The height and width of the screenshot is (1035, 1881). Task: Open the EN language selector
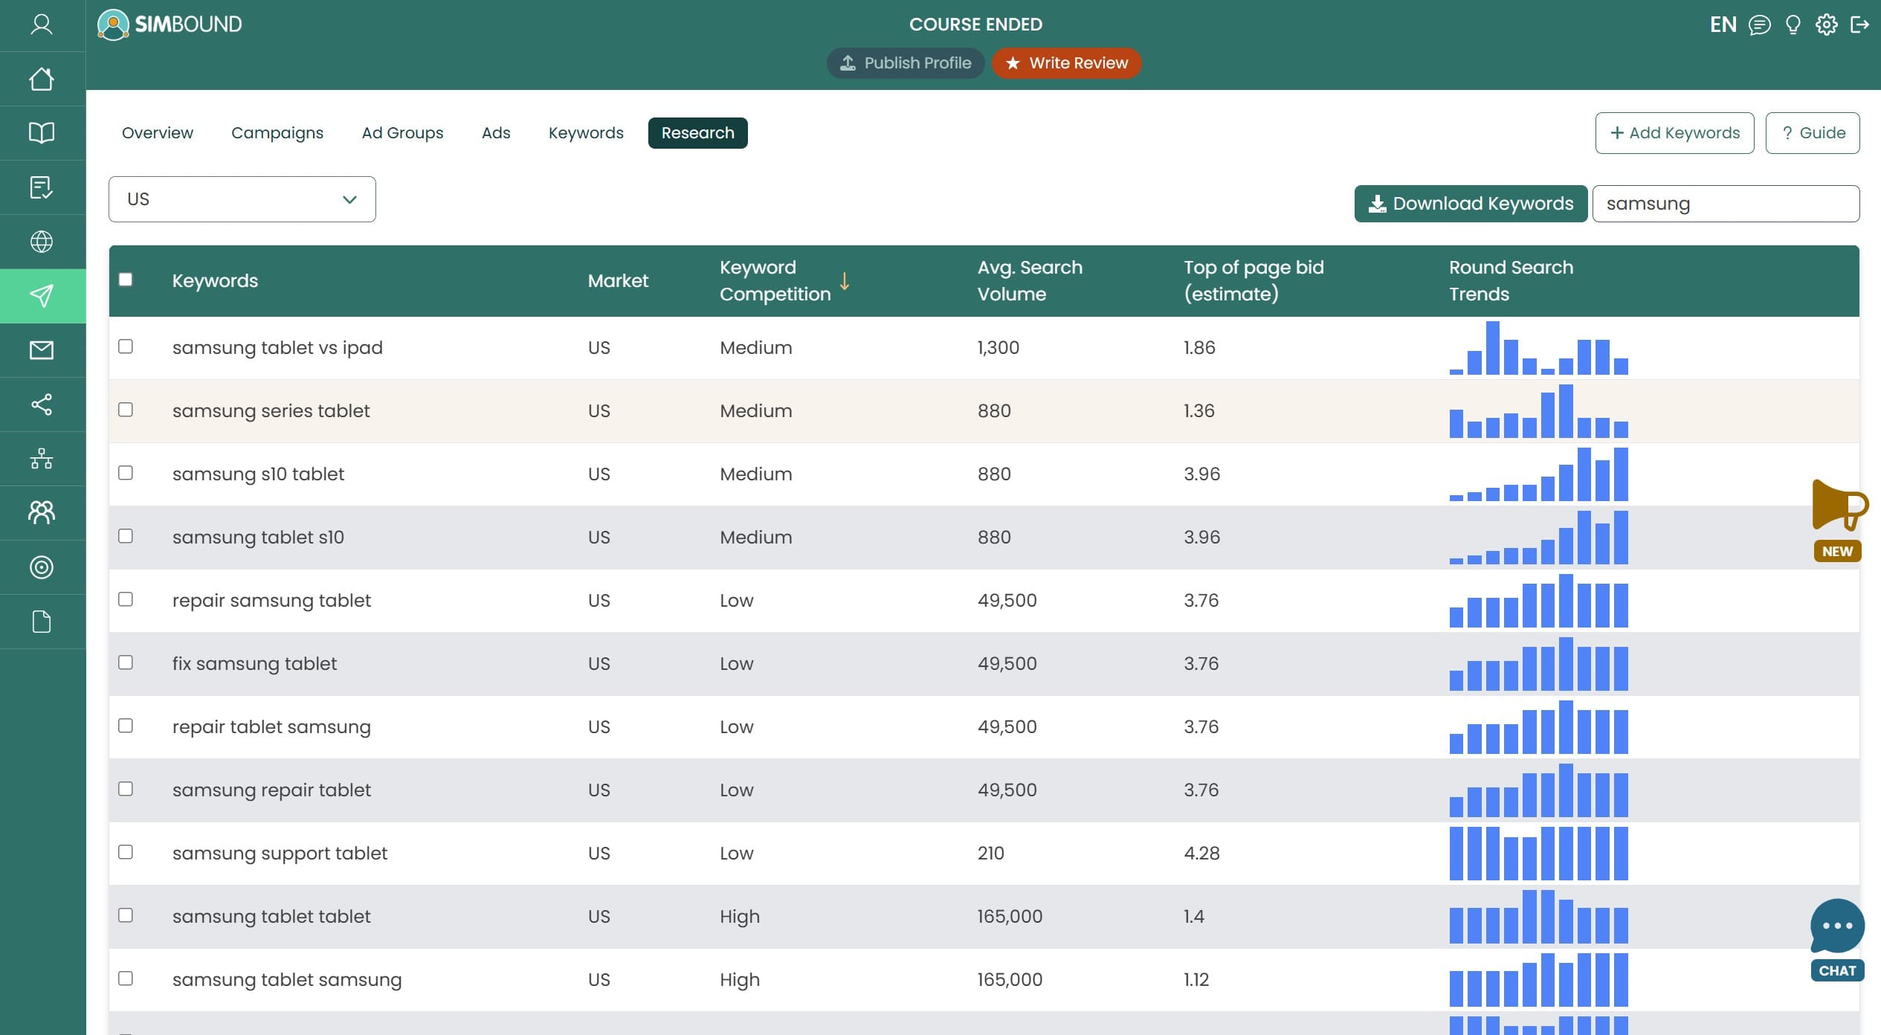1723,25
